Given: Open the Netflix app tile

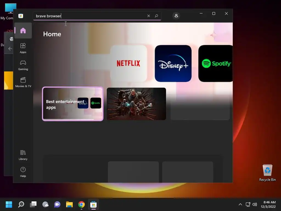Looking at the screenshot, I should (x=128, y=63).
